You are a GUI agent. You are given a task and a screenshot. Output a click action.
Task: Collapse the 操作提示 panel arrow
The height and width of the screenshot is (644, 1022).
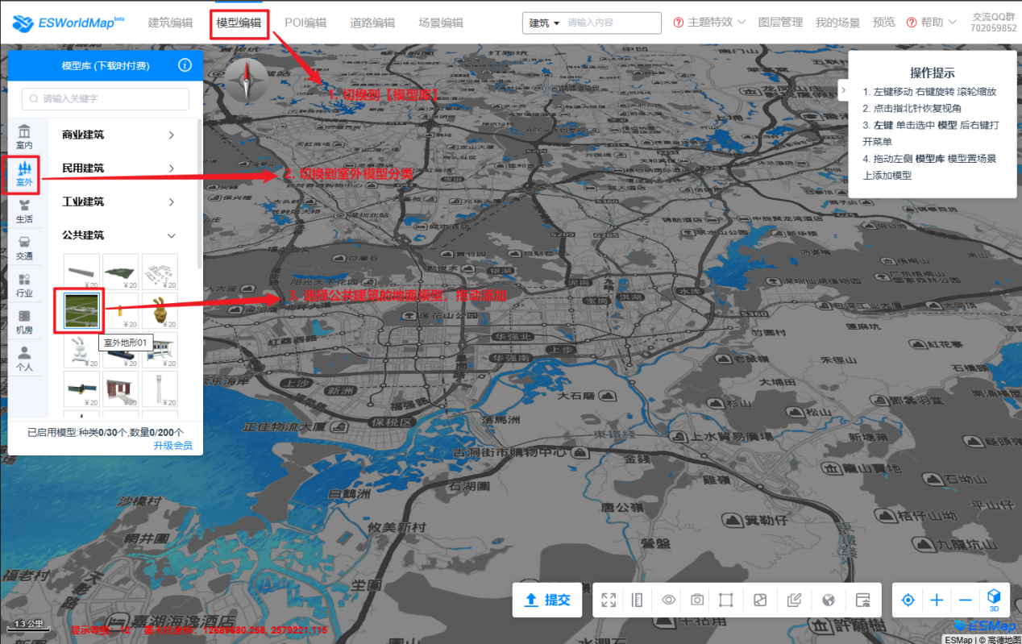(843, 90)
